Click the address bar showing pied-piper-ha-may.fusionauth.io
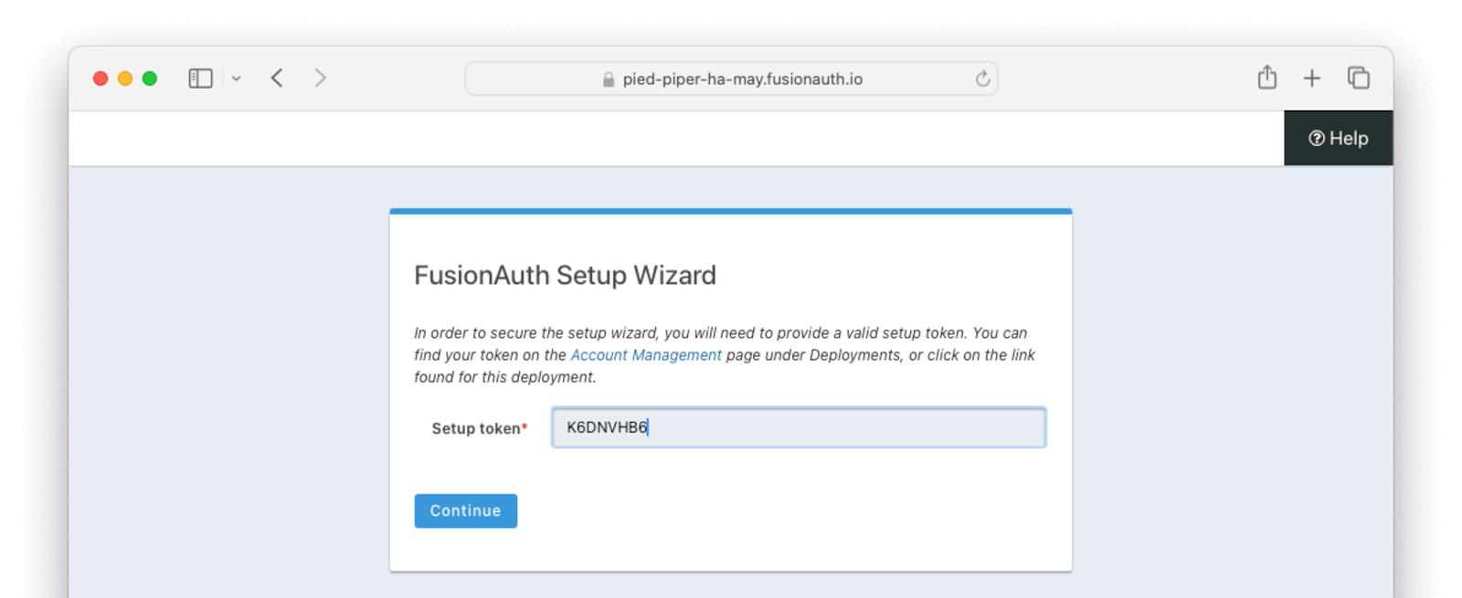 coord(731,79)
